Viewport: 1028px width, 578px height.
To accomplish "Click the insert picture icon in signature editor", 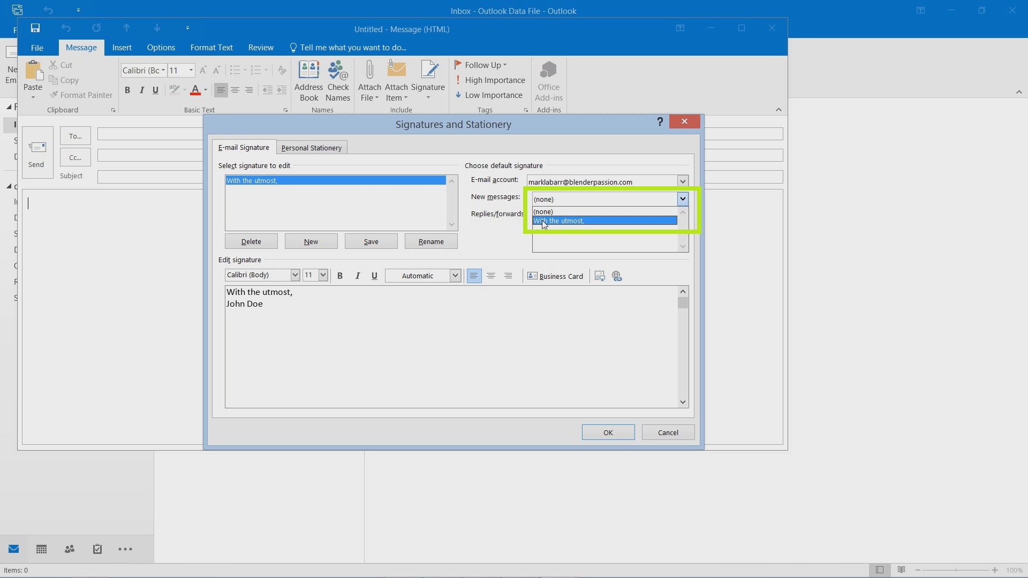I will point(600,275).
